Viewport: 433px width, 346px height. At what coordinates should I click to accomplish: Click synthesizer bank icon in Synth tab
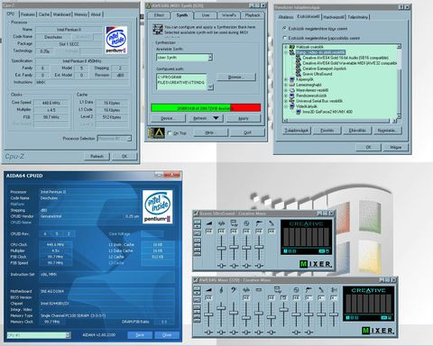pos(157,30)
